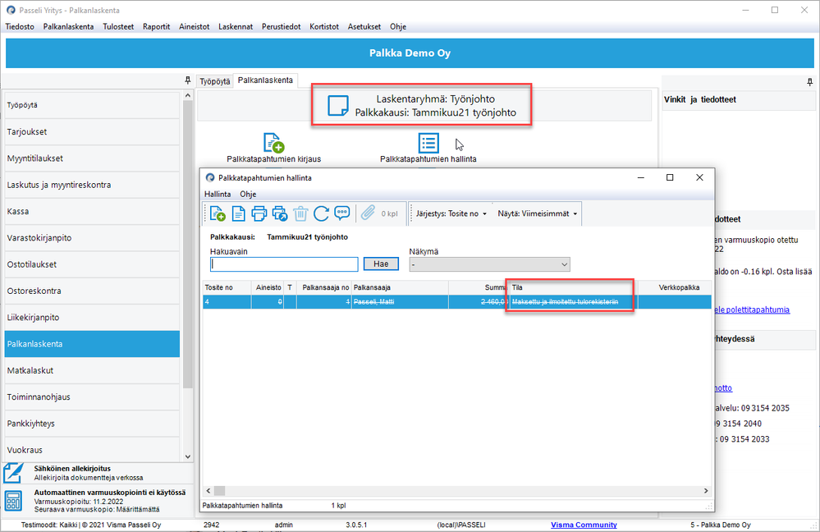Select Pankkiyhteys in left navigation
Viewport: 820px width, 532px height.
pos(92,423)
